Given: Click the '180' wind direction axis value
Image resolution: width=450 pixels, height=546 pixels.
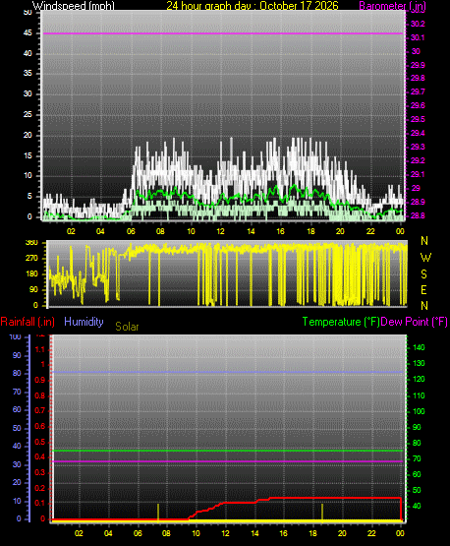Looking at the screenshot, I should click(31, 274).
